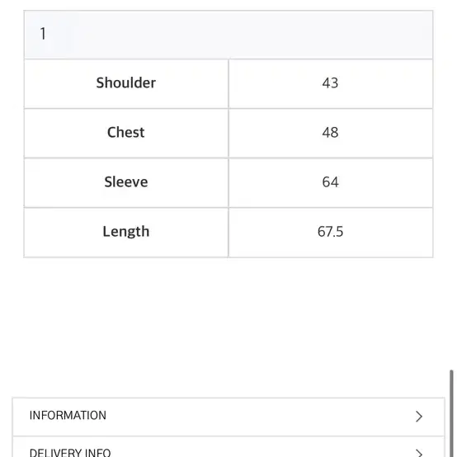This screenshot has height=457, width=457.
Task: Open the DELIVERY INFO row label
Action: pos(70,452)
